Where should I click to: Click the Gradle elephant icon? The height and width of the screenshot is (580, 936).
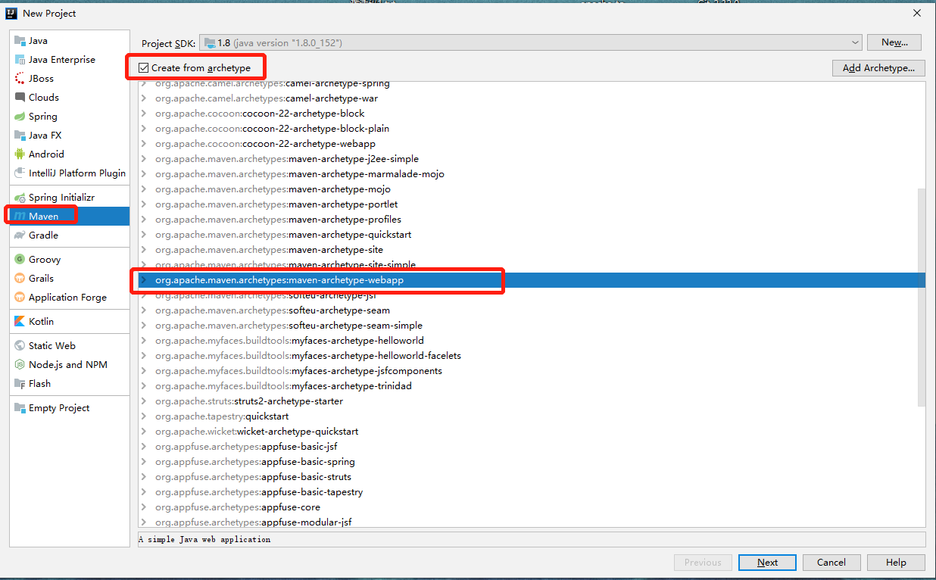pyautogui.click(x=20, y=235)
